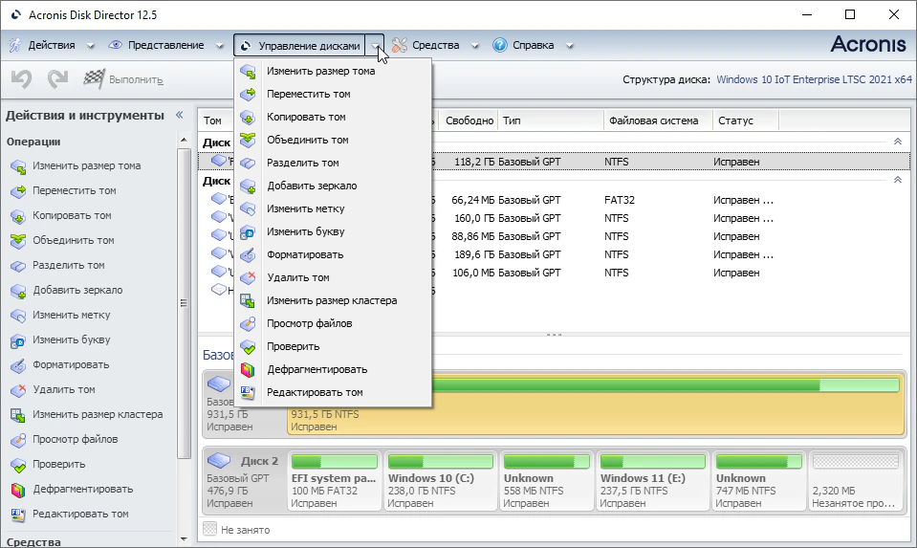
Task: Open the 'Средства' menu
Action: (x=435, y=45)
